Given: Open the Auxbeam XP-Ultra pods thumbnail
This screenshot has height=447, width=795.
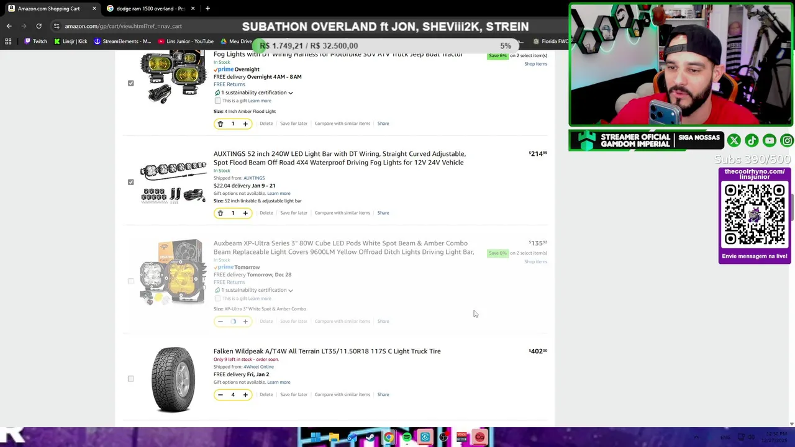Looking at the screenshot, I should pos(173,273).
